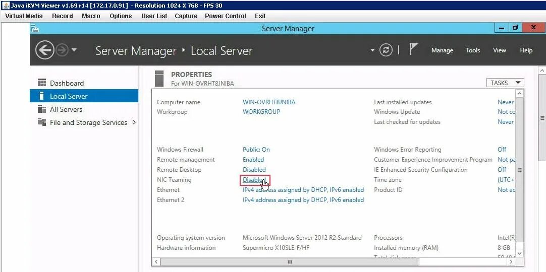Open the dropdown arrow beside refresh icon
Viewport: 546px width, 272px height.
tap(372, 50)
